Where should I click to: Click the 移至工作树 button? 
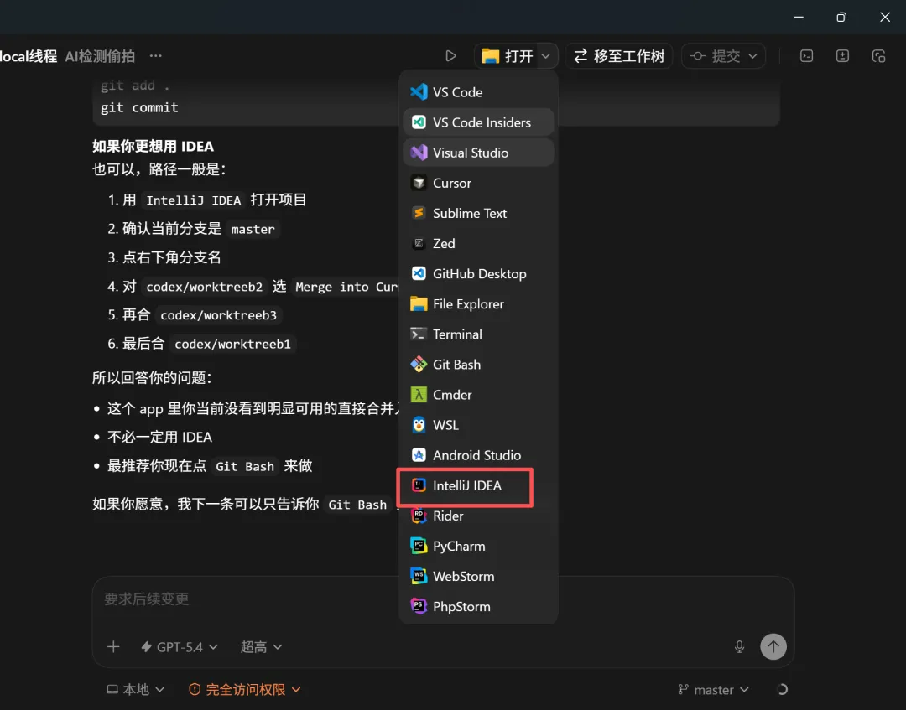tap(619, 56)
